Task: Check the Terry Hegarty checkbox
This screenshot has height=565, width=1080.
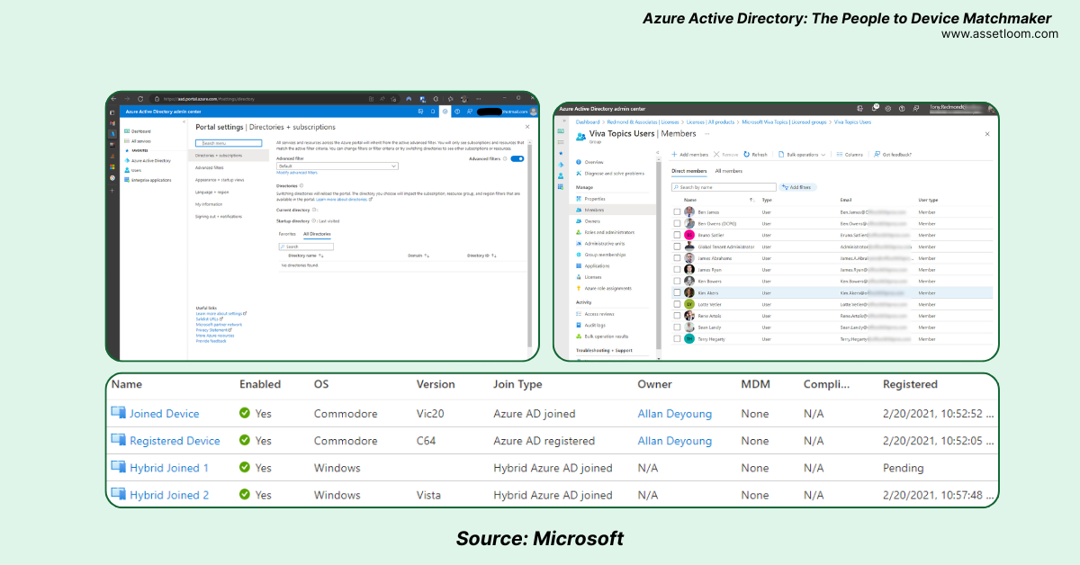Action: pyautogui.click(x=677, y=339)
